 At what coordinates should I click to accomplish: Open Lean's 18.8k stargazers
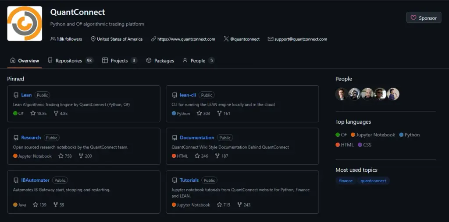pyautogui.click(x=39, y=113)
